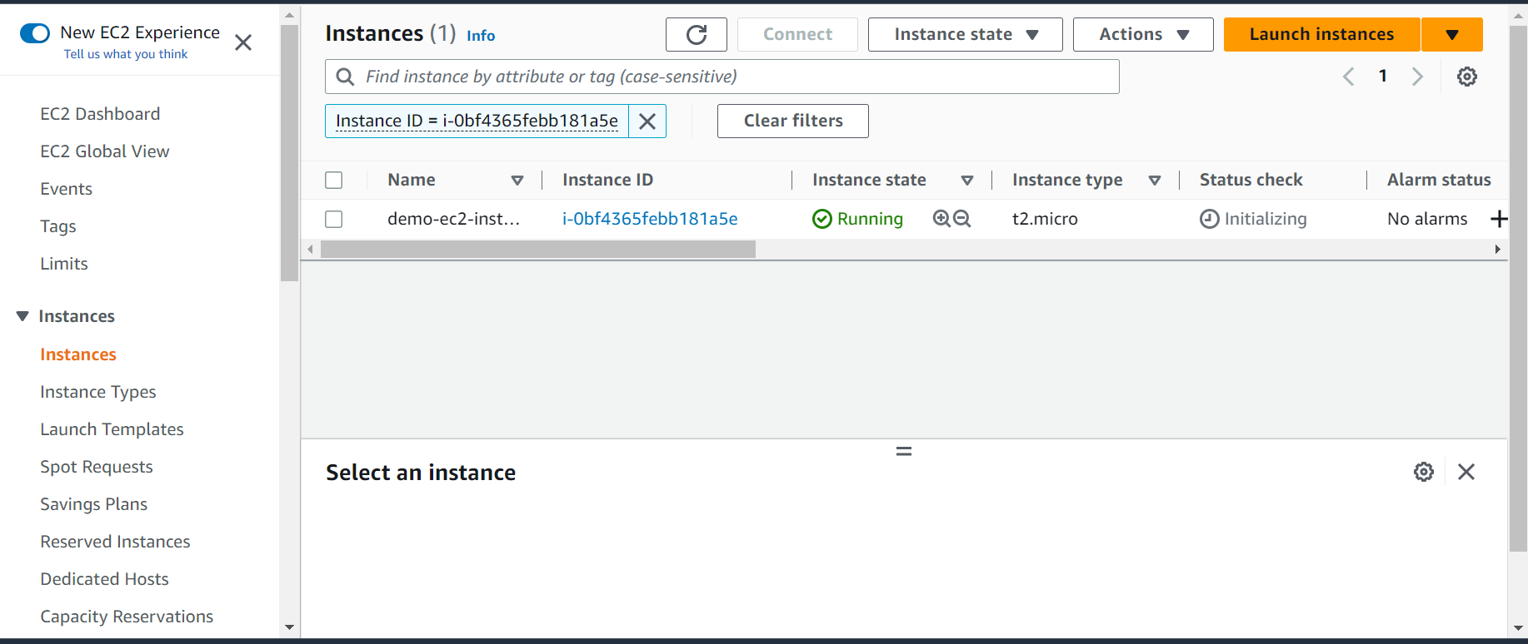Screen dimensions: 1528x644
Task: Open Savings Plans
Action: (94, 504)
